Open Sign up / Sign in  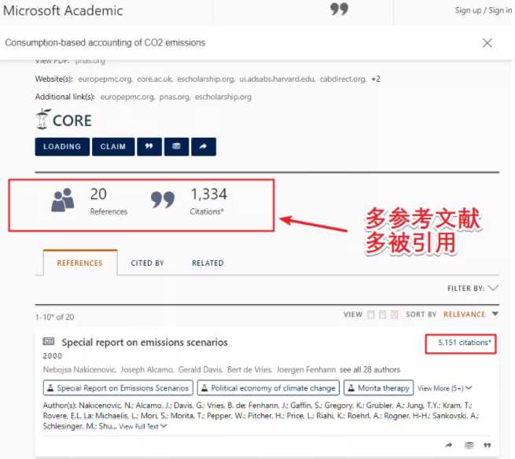(483, 10)
